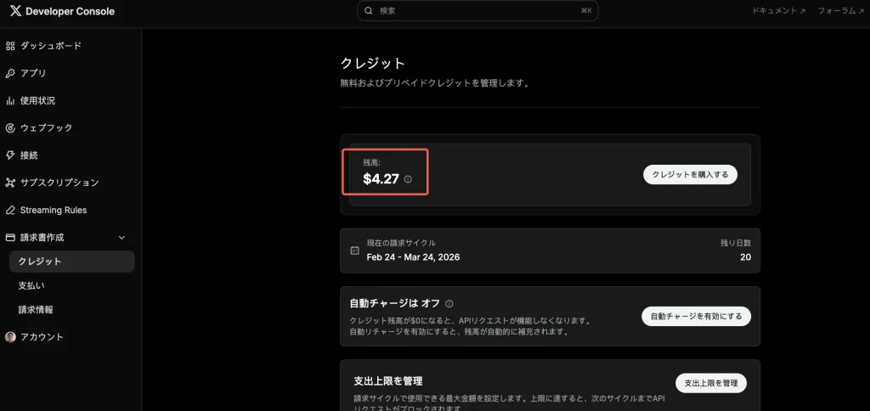
Task: Click the info icon next to 自動チャージは オフ
Action: tap(449, 304)
